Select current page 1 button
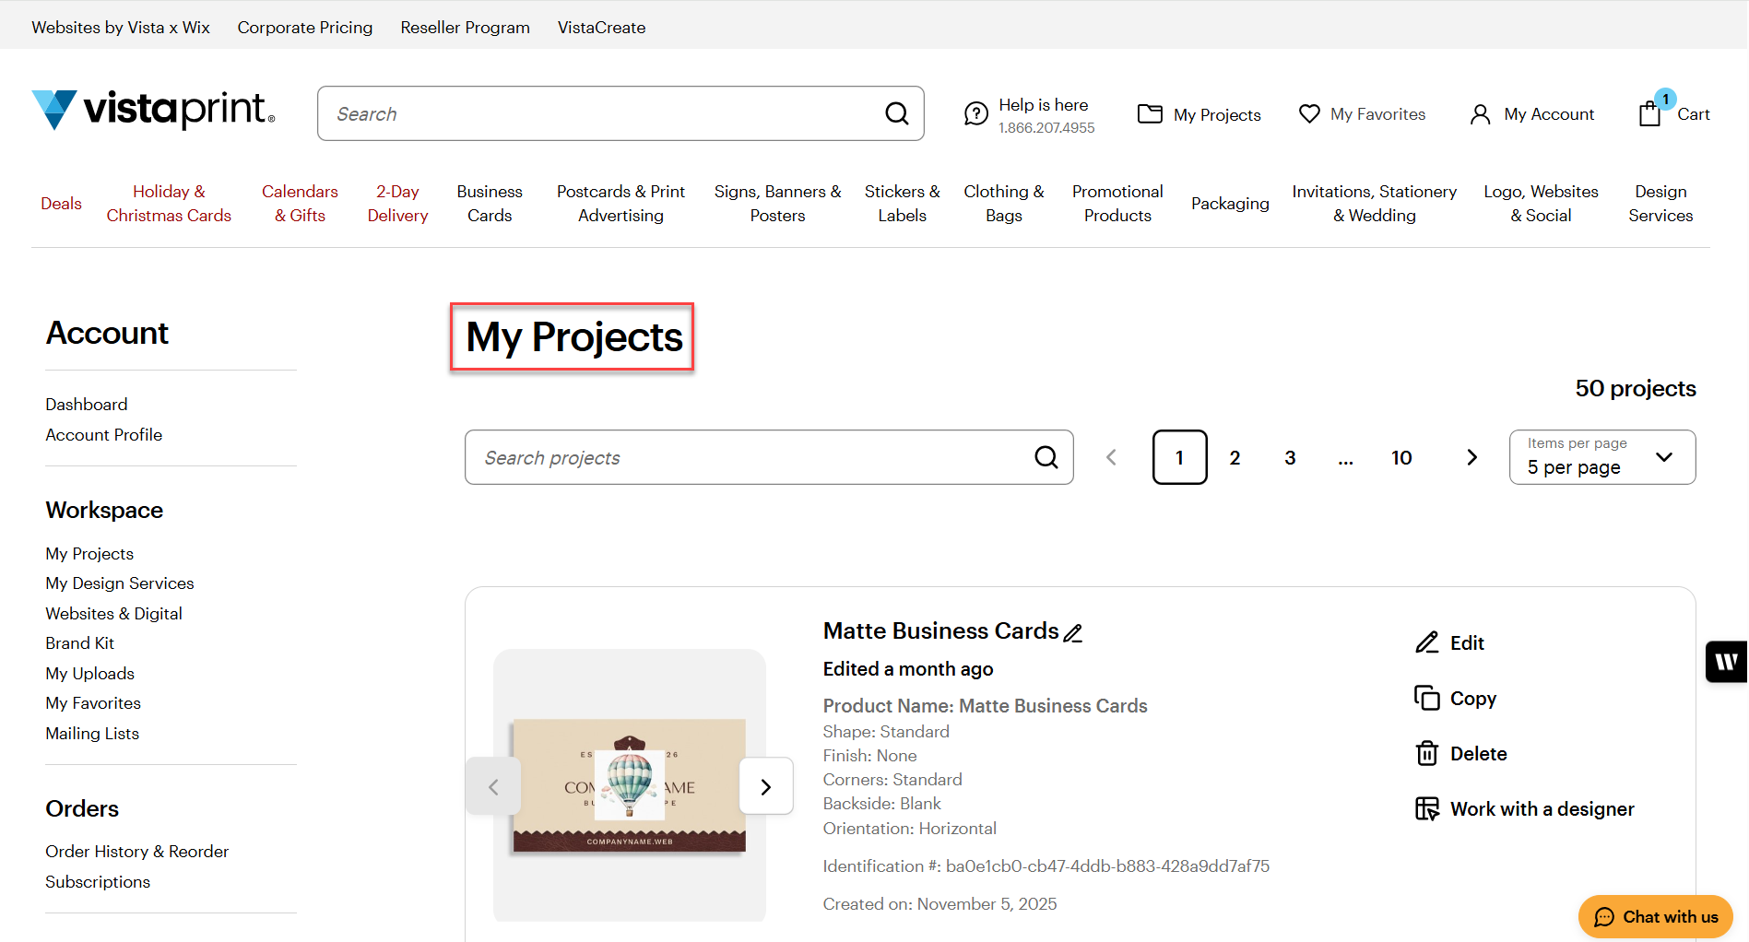Viewport: 1749px width, 942px height. pyautogui.click(x=1179, y=457)
